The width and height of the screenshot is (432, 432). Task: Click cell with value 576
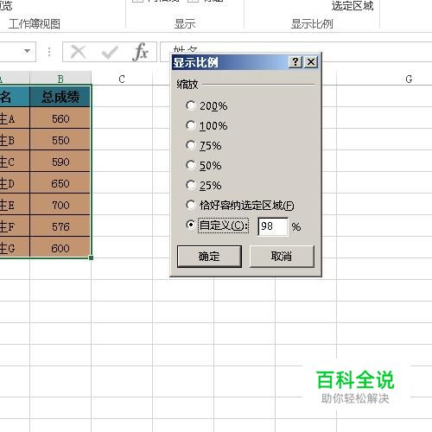tap(60, 226)
